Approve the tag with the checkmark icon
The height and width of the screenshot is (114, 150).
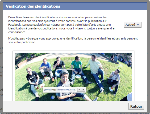pyautogui.click(x=79, y=90)
